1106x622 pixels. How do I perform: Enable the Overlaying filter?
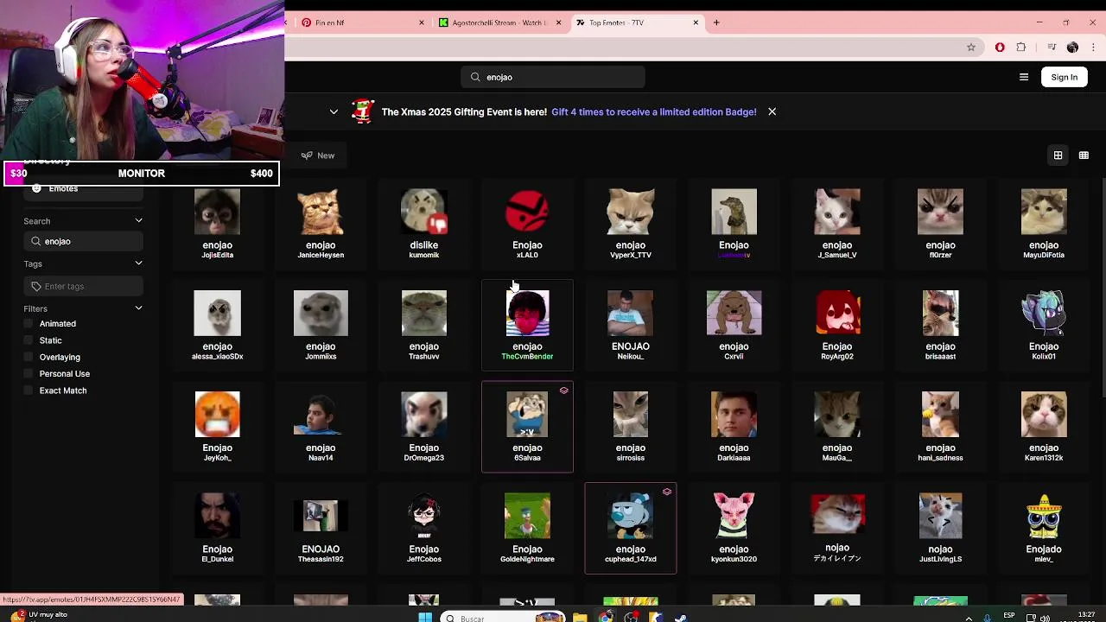(29, 357)
